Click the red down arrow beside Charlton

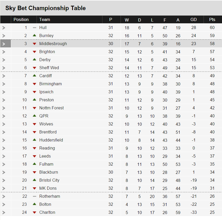[x=34, y=212]
